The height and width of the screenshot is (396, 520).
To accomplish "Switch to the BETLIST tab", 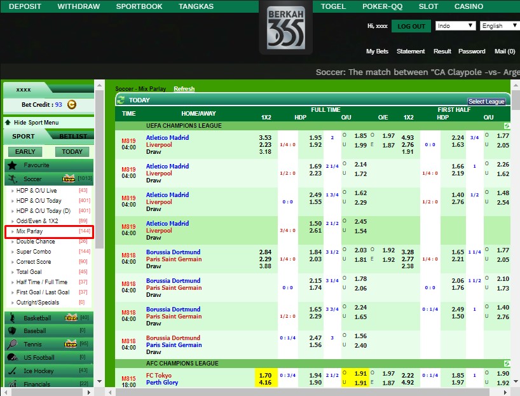I will pyautogui.click(x=73, y=136).
